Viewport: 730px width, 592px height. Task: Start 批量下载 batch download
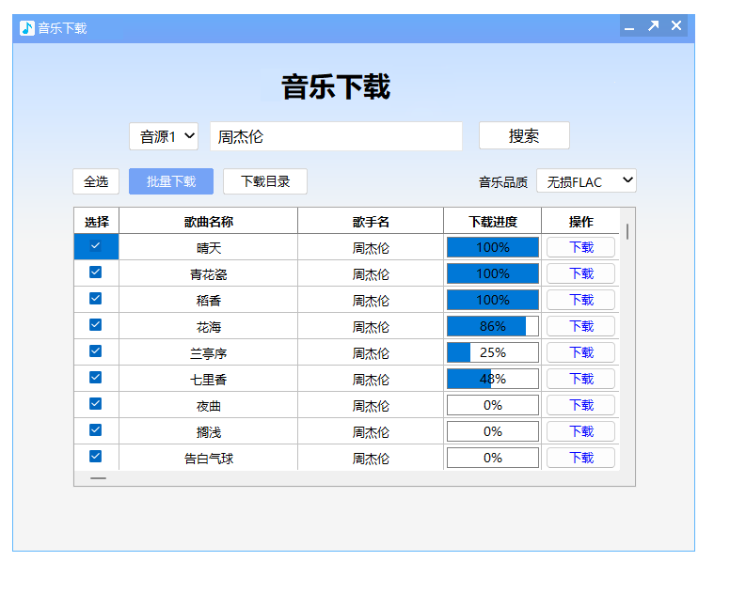point(171,181)
